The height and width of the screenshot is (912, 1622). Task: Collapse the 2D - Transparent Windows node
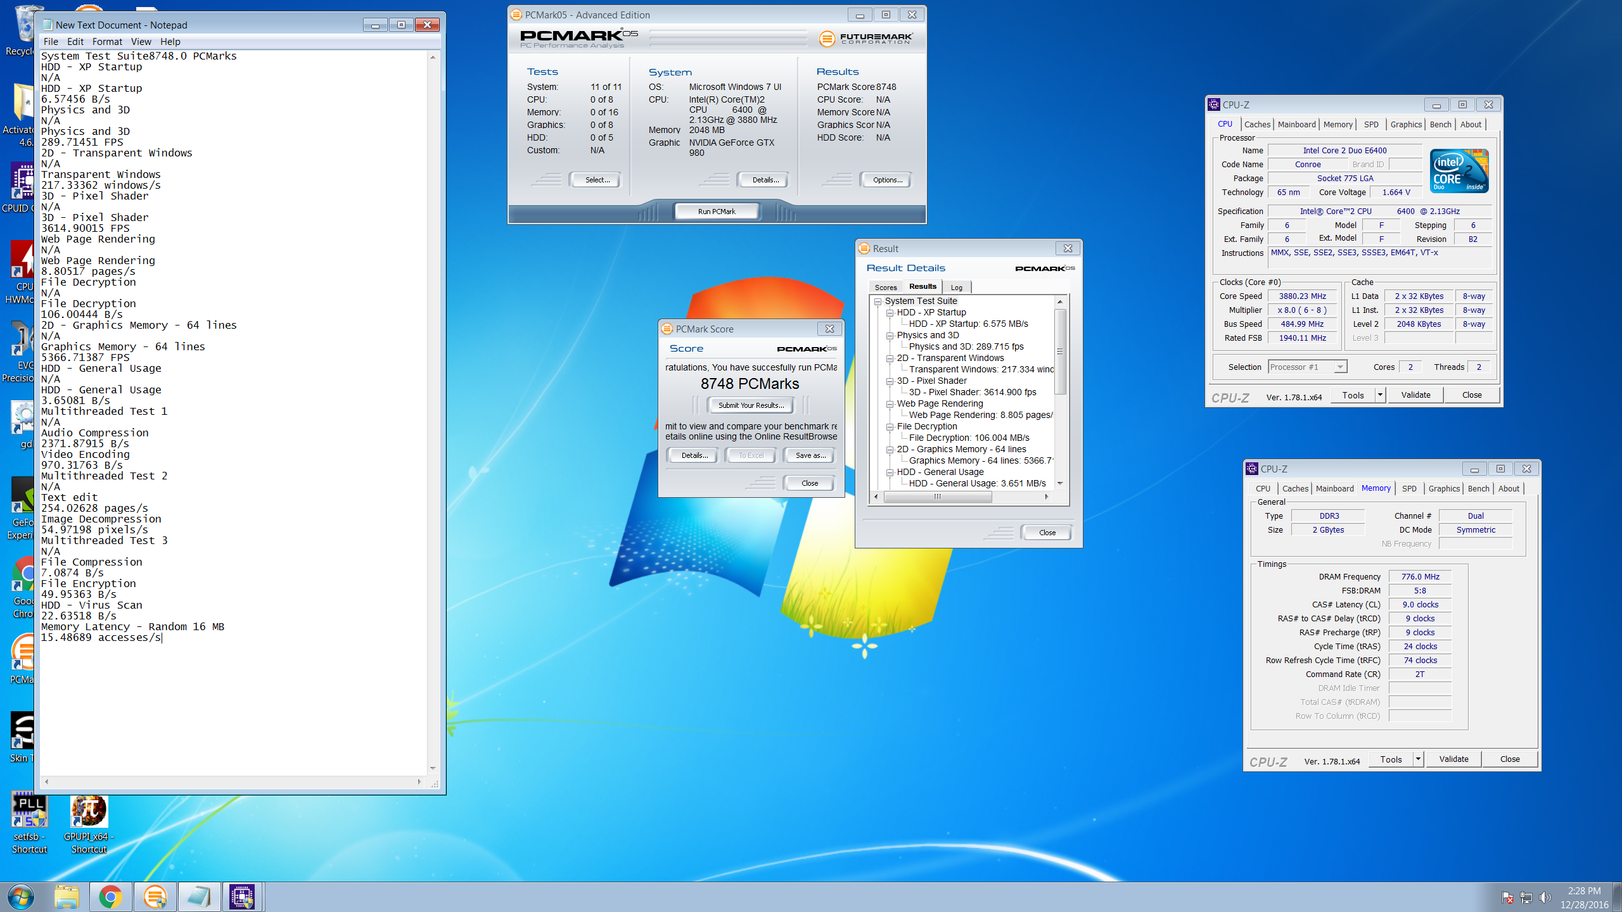coord(890,358)
